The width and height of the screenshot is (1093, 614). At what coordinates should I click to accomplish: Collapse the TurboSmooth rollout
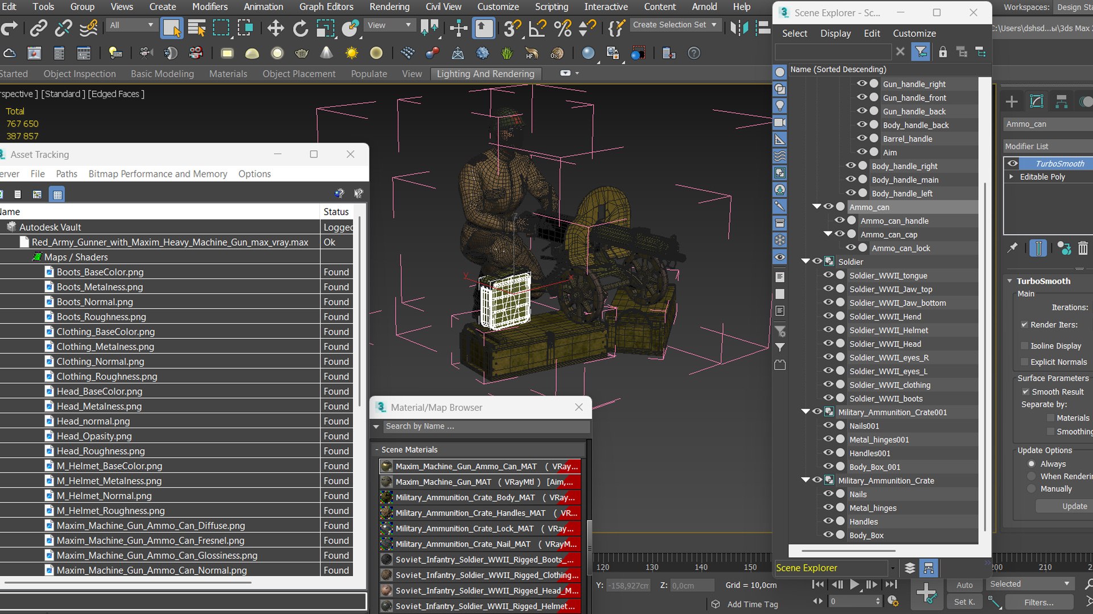coord(1009,281)
